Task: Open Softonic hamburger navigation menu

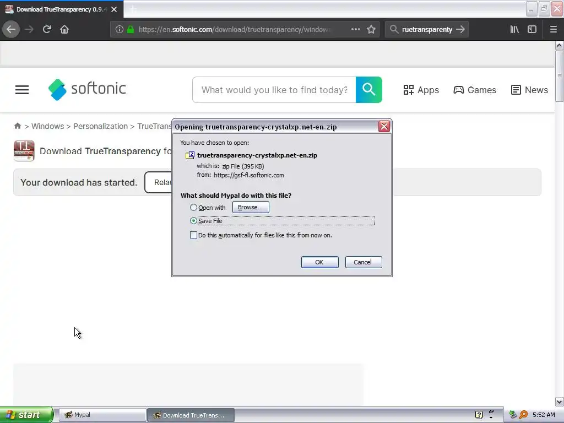Action: click(x=22, y=90)
